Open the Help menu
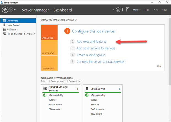This screenshot has width=171, height=122. [x=165, y=10]
